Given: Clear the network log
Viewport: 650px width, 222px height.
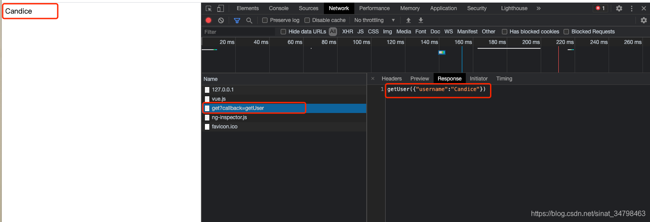Looking at the screenshot, I should pos(221,20).
